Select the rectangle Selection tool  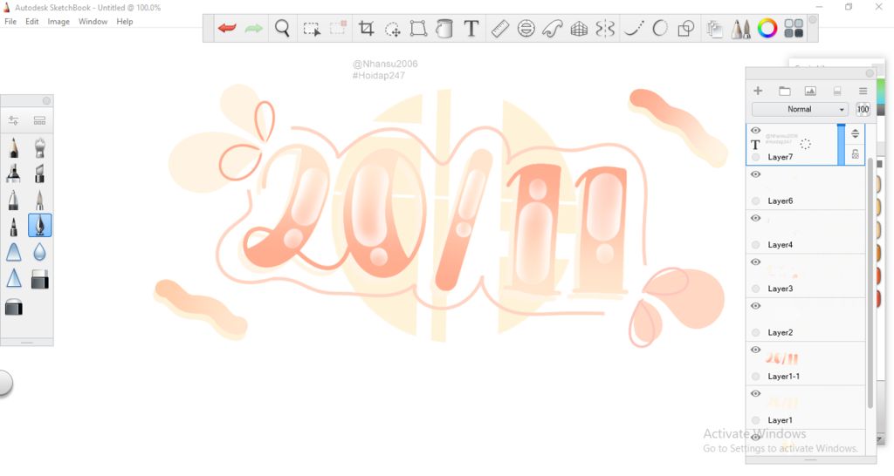point(312,29)
